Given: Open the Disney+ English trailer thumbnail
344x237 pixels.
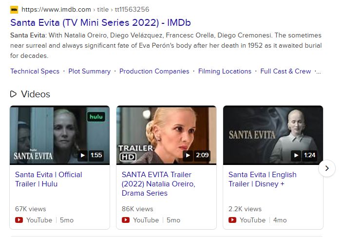Looking at the screenshot, I should tap(273, 135).
